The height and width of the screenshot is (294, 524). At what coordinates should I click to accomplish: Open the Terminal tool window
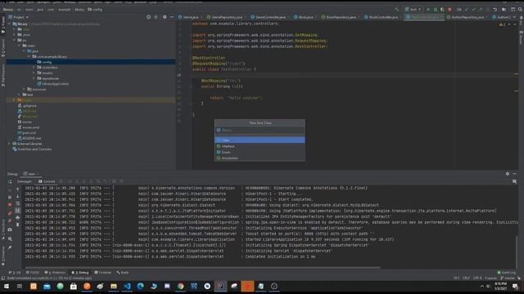(102, 272)
